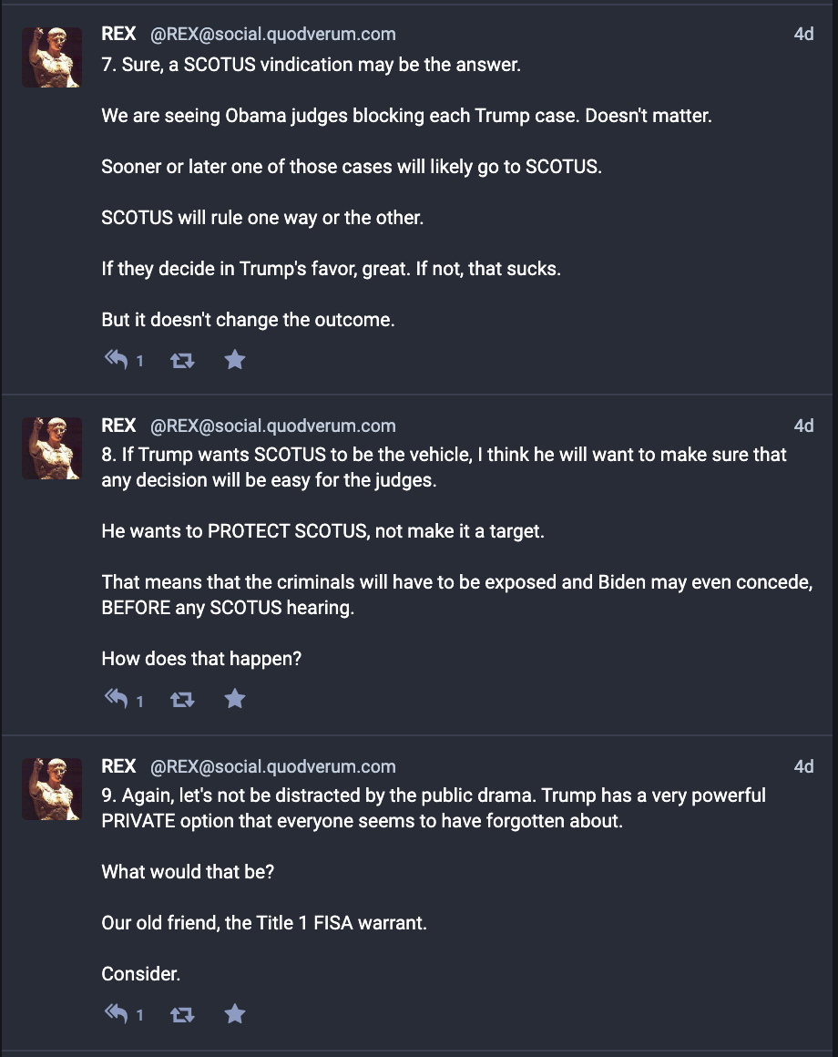Favourite post 9 about FISA warrant
The height and width of the screenshot is (1057, 838).
[235, 1013]
